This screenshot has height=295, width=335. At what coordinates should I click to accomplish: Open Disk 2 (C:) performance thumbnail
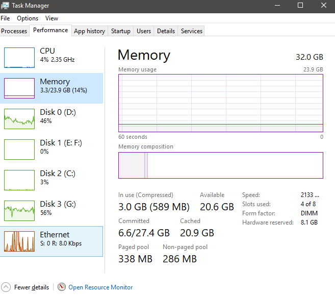19,180
